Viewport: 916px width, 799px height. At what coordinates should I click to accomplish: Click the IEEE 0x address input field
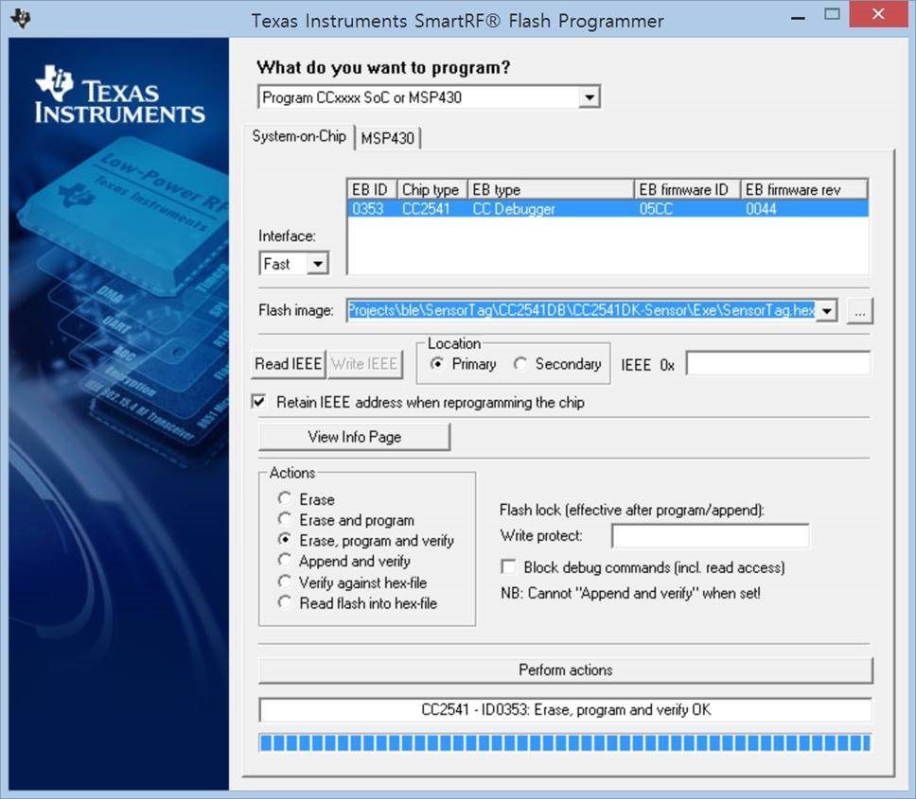pyautogui.click(x=778, y=363)
